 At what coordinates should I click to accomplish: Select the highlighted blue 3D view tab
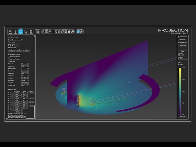[x=21, y=32]
